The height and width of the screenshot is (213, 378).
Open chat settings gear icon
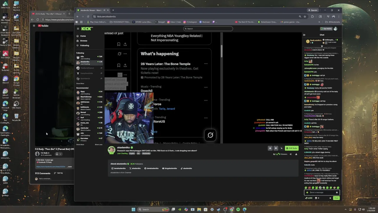330,198
